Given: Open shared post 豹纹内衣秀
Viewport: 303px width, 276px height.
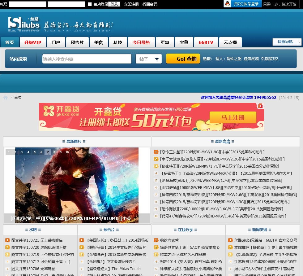Looking at the screenshot, I should tap(169, 240).
